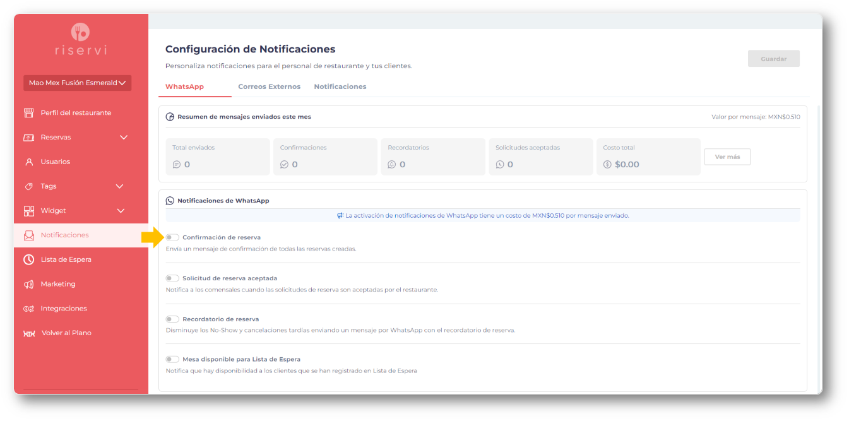Screen dimensions: 849x421
Task: Click the Notificaciones envelope icon
Action: click(29, 235)
